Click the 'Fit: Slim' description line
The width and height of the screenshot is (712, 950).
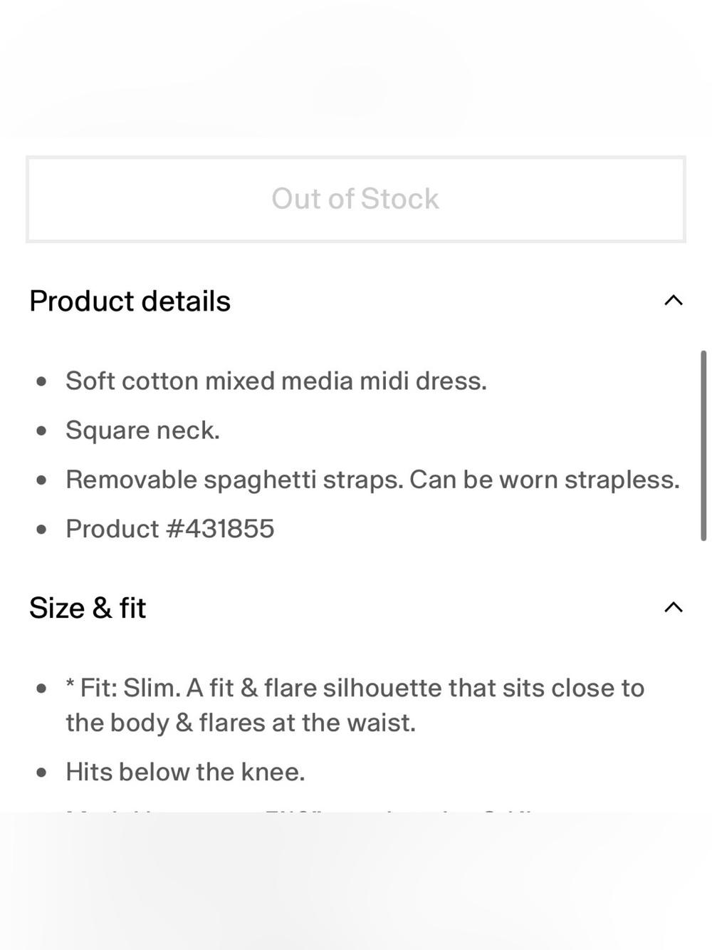(x=355, y=688)
